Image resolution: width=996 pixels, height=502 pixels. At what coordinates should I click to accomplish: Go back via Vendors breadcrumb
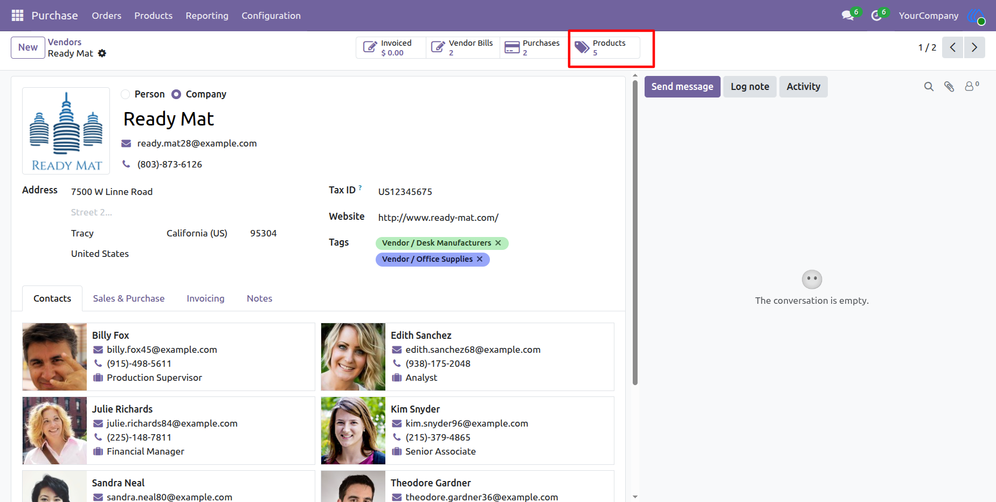coord(65,42)
